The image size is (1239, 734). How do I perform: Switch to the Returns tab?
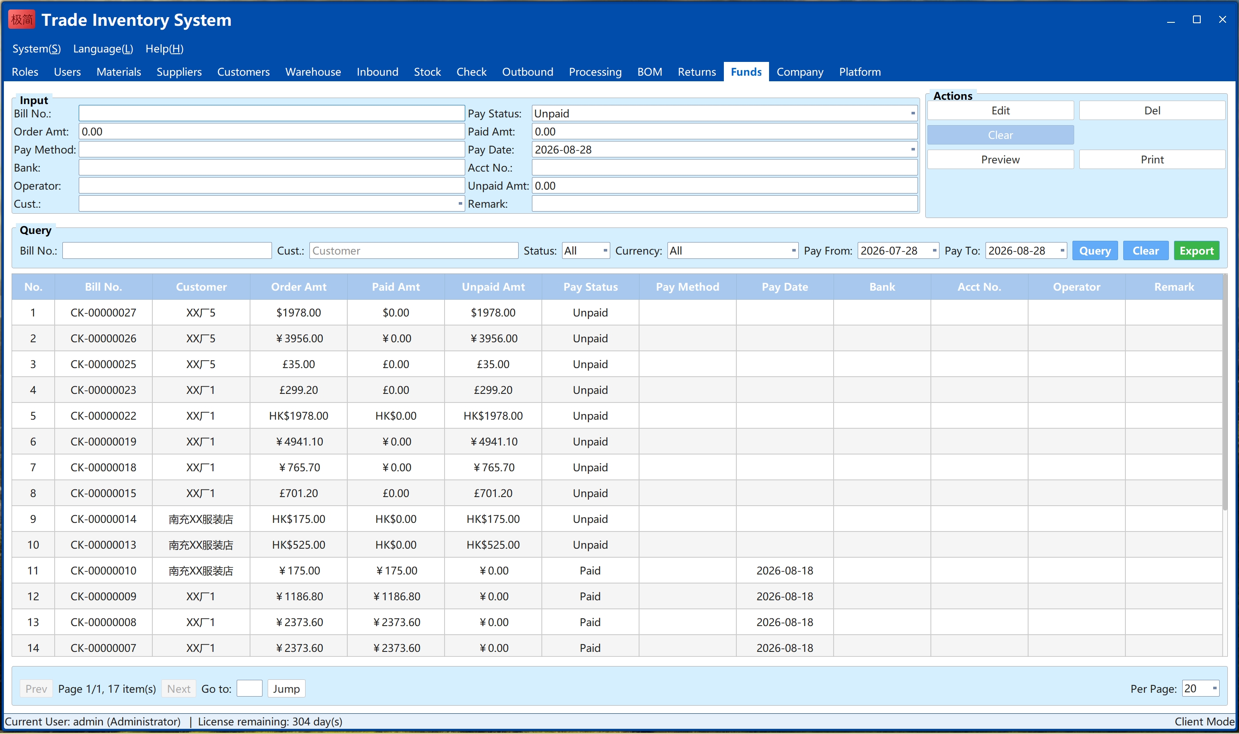point(696,72)
